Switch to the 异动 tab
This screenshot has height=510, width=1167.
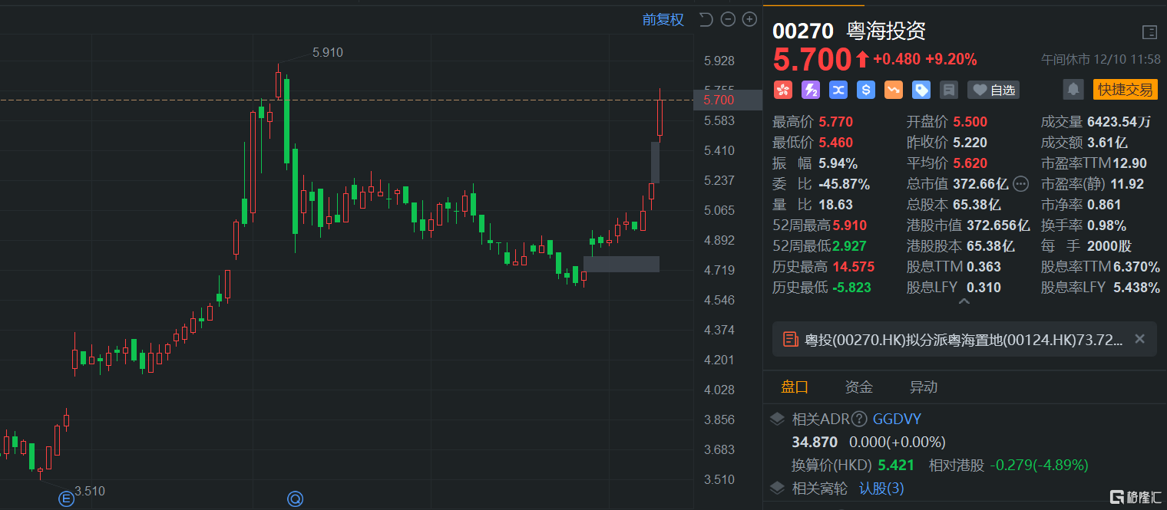pos(923,387)
